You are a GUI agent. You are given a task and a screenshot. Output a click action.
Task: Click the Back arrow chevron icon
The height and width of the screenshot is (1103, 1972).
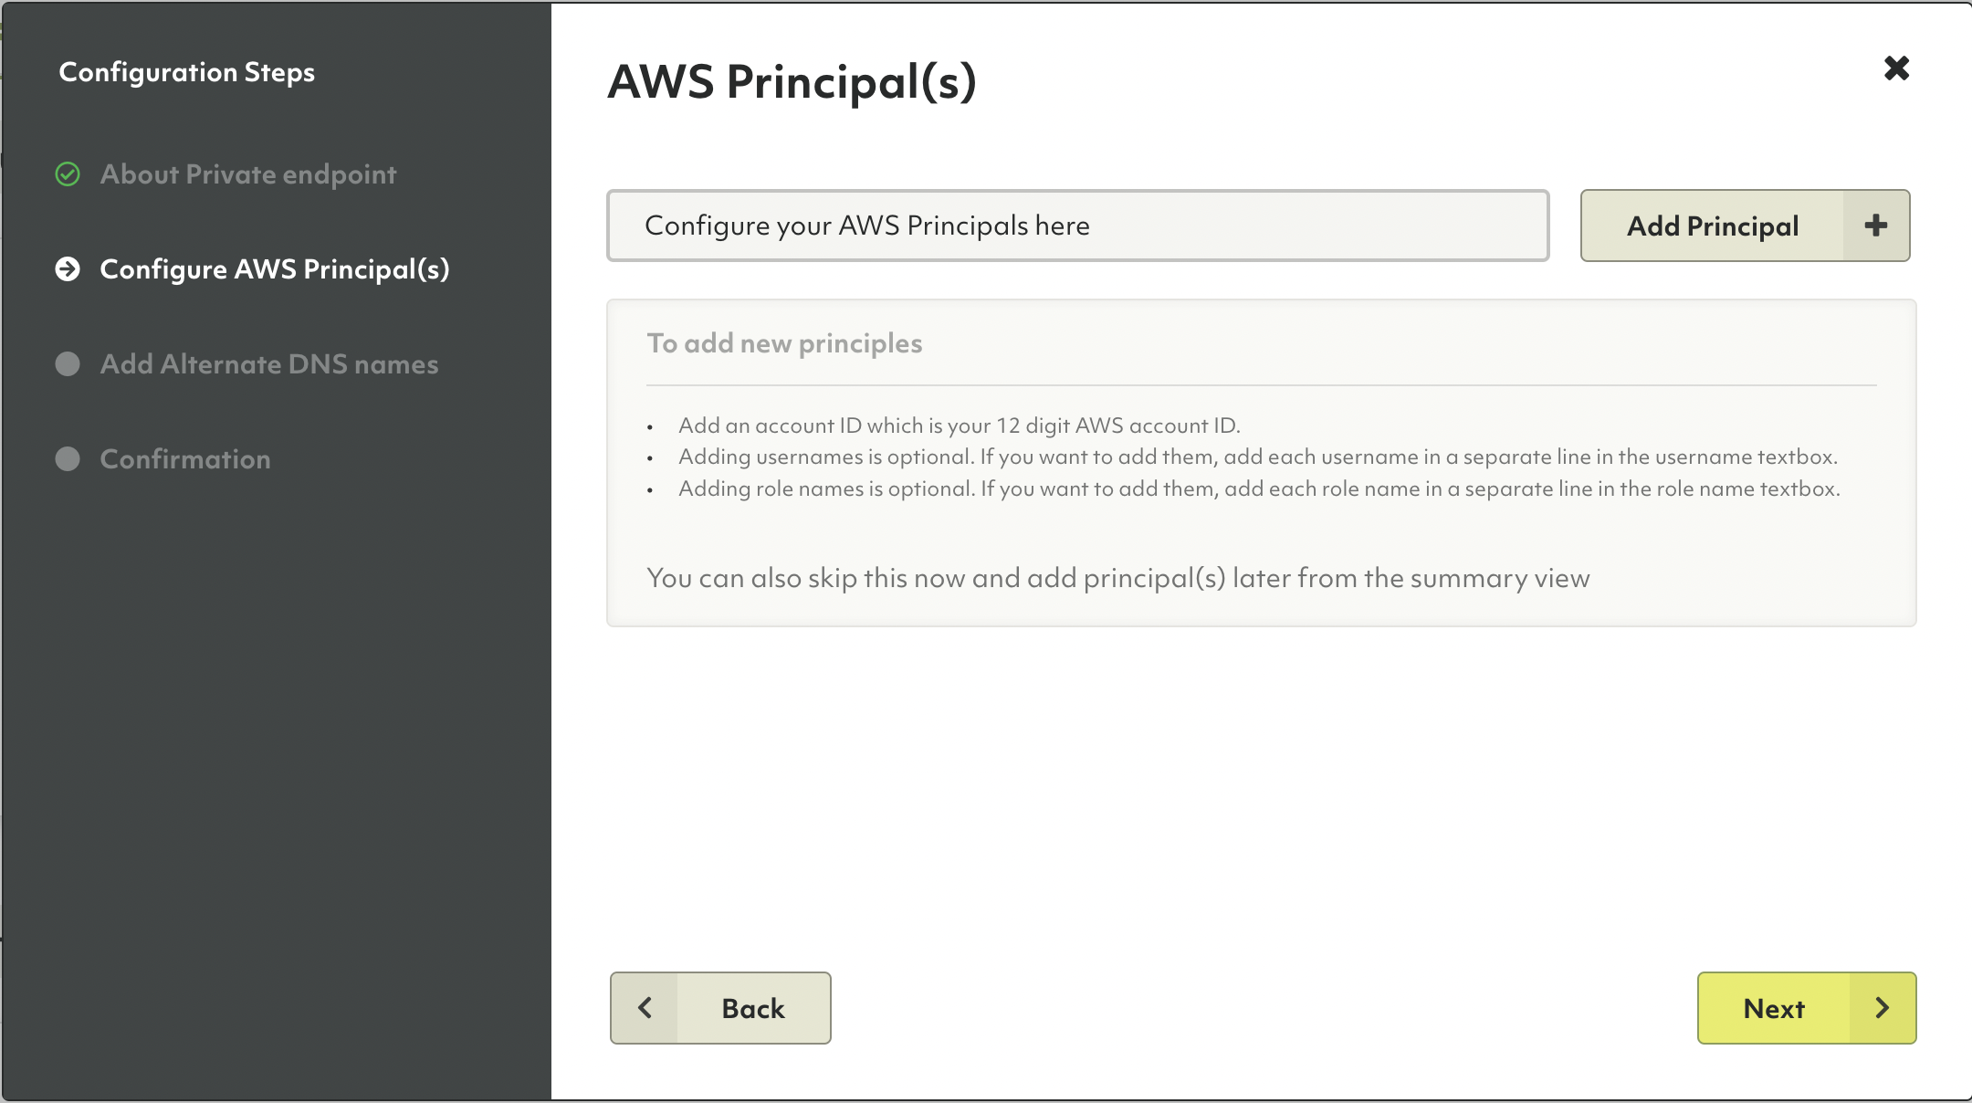click(x=644, y=1008)
